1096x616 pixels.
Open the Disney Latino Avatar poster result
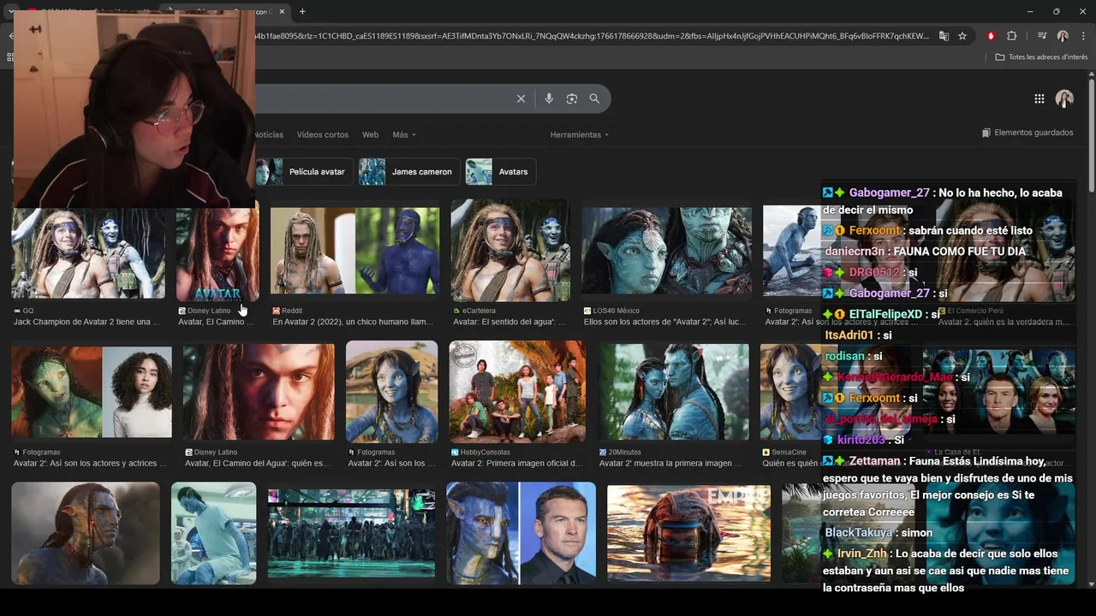point(217,253)
